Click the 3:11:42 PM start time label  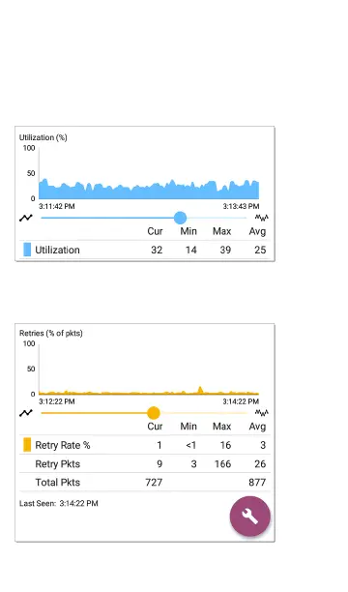tap(57, 206)
